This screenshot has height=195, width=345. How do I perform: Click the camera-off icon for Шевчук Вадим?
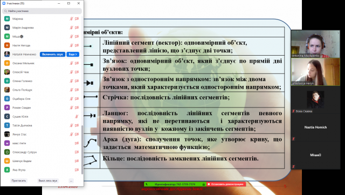77,161
